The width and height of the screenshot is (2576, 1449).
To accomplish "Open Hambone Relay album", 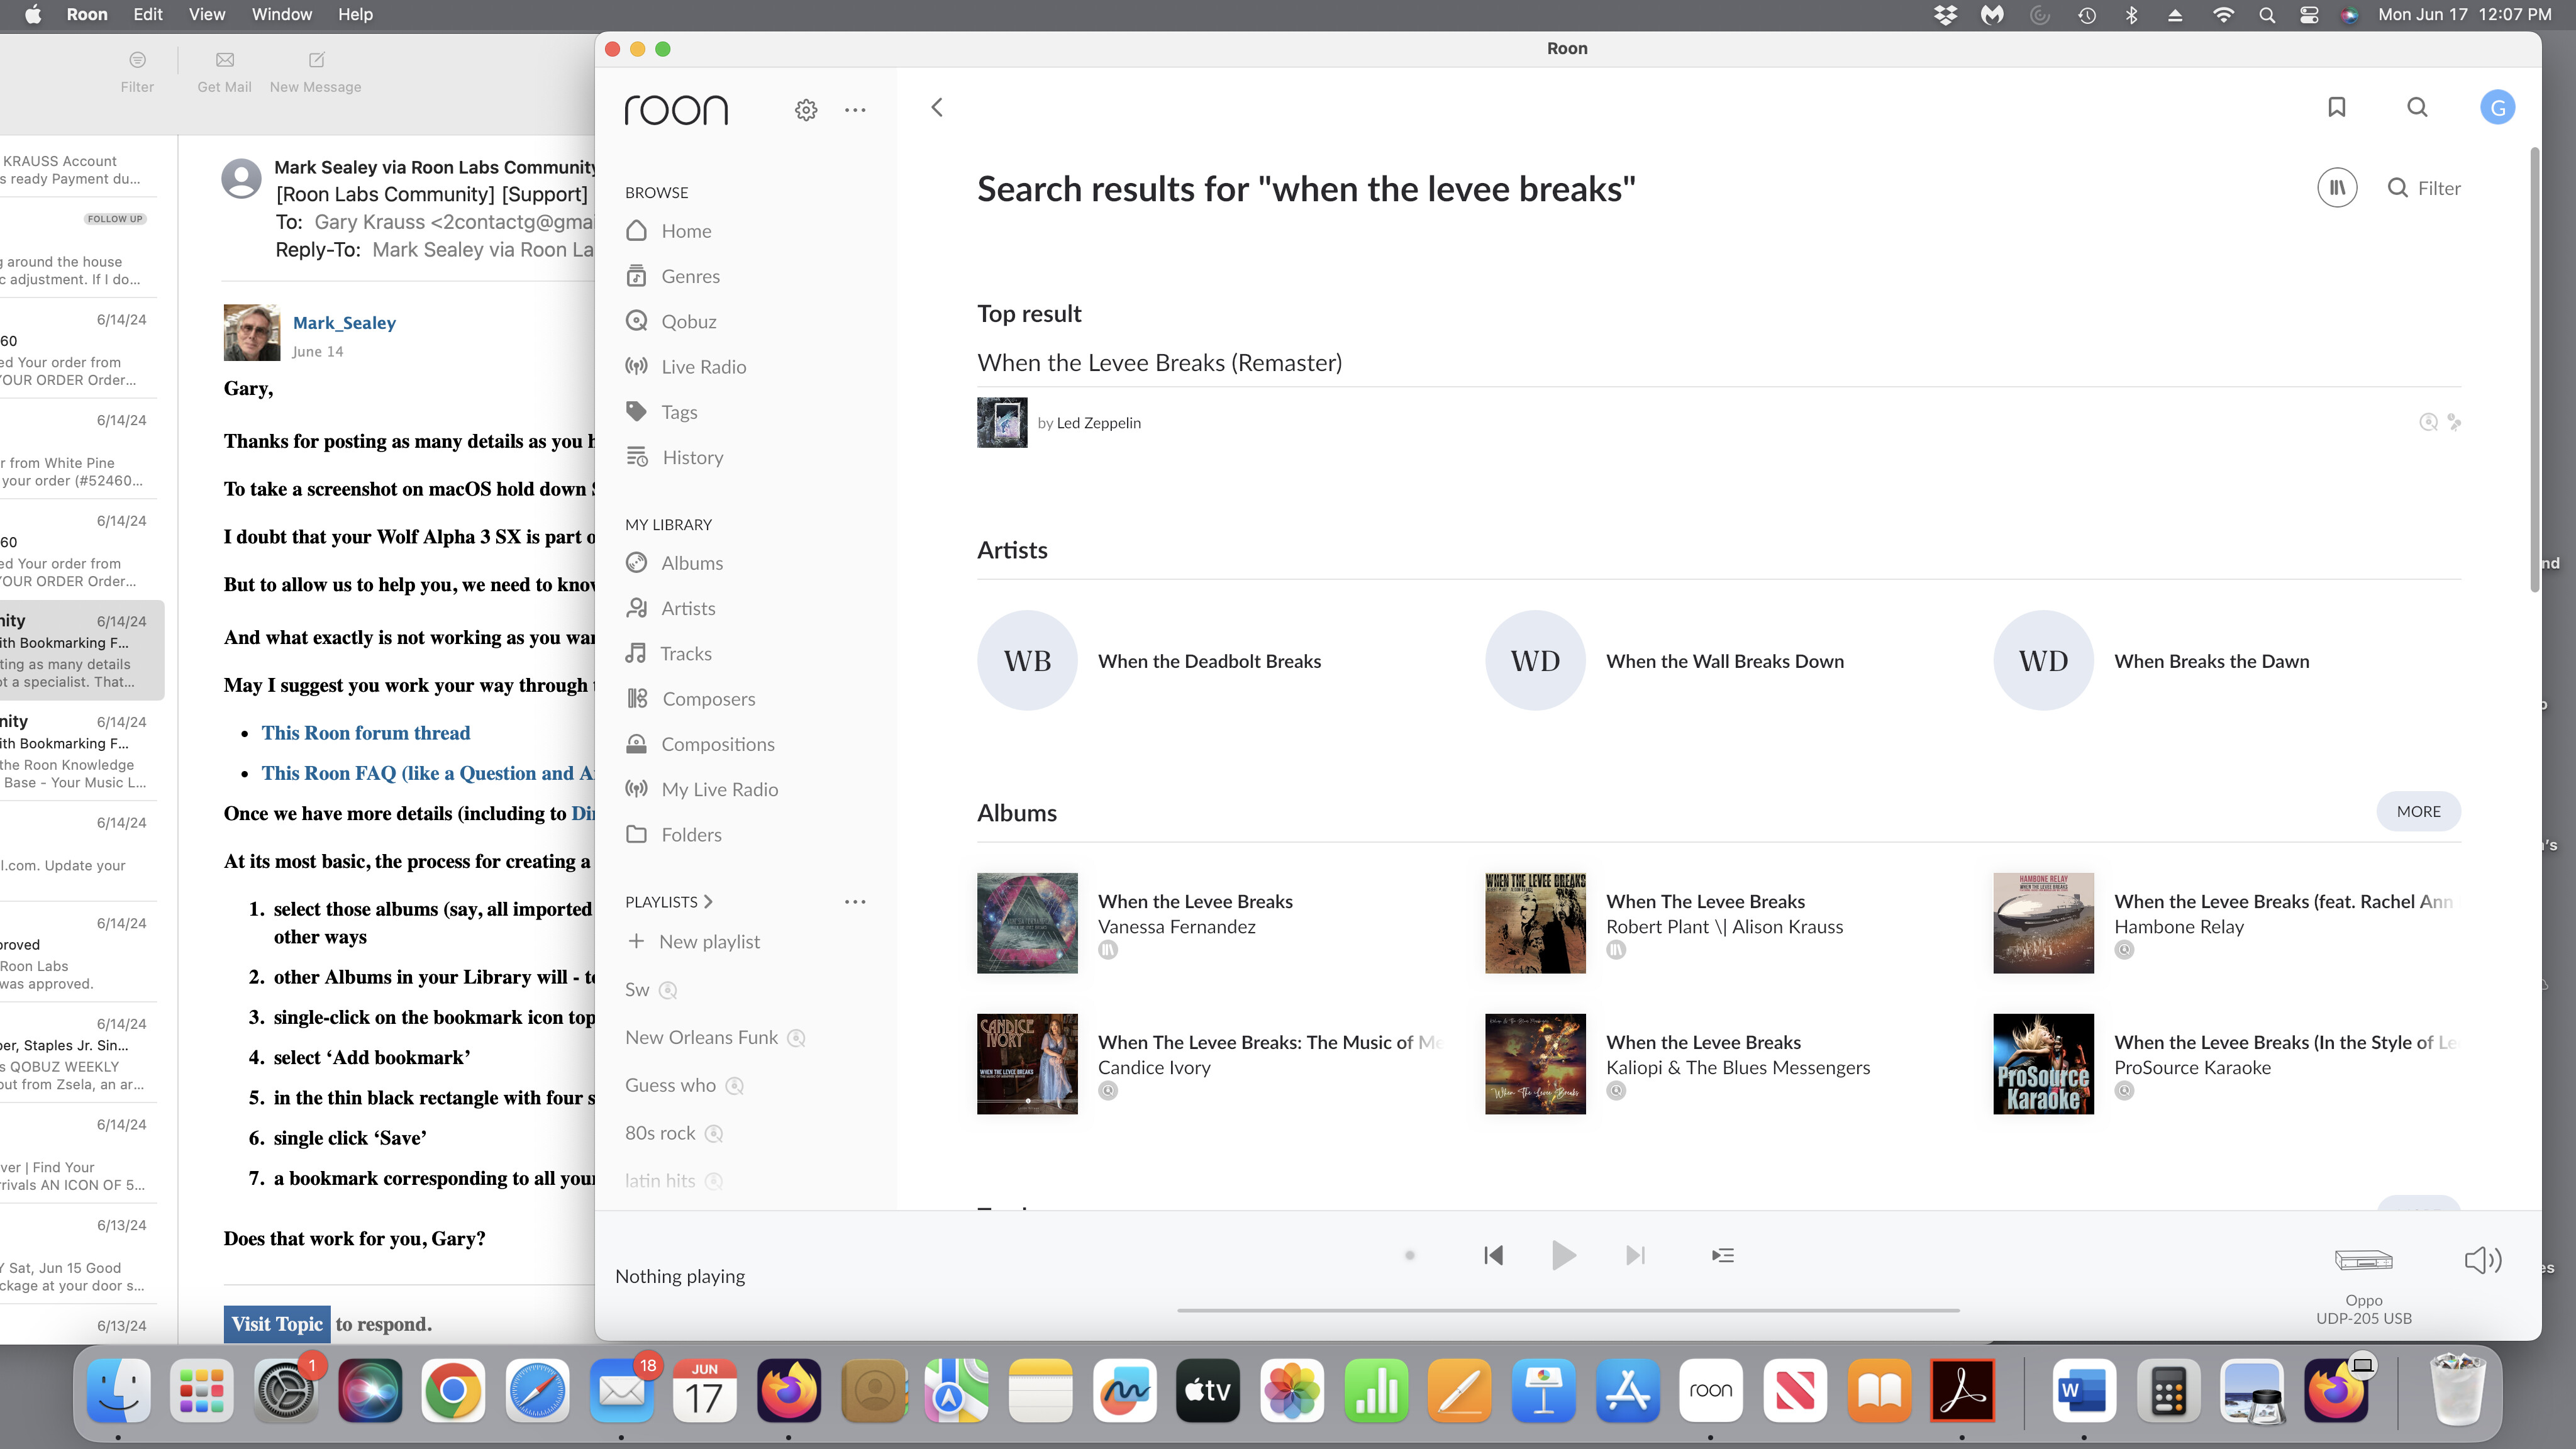I will click(x=2043, y=923).
